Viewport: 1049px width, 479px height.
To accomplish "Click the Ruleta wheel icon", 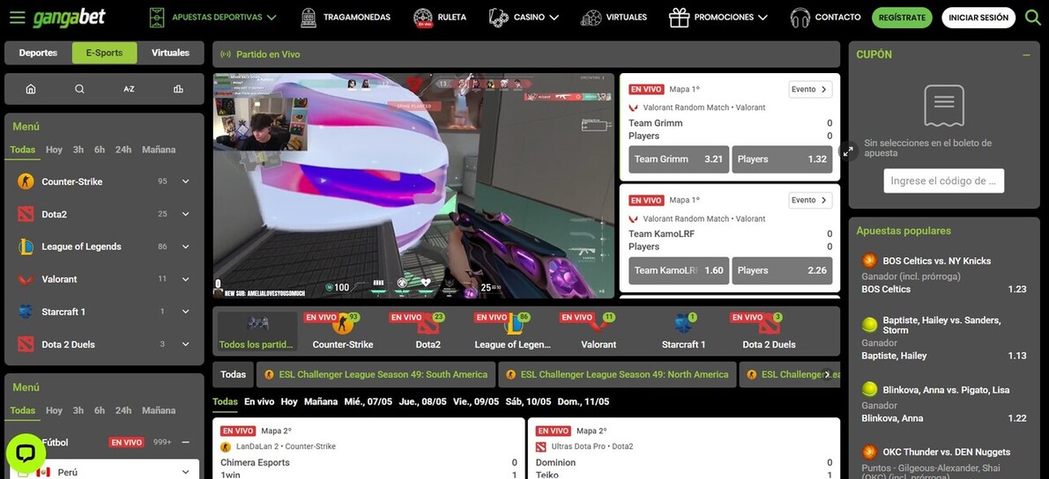I will point(422,18).
